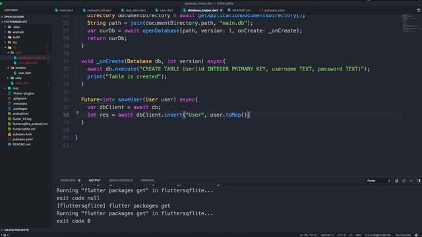Viewport: 422px width, 237px height.
Task: Click the saveUser function name in code
Action: pyautogui.click(x=130, y=99)
